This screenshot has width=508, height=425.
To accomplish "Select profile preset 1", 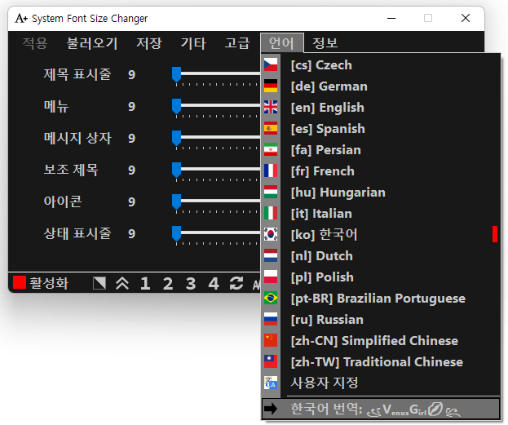I will pos(145,284).
